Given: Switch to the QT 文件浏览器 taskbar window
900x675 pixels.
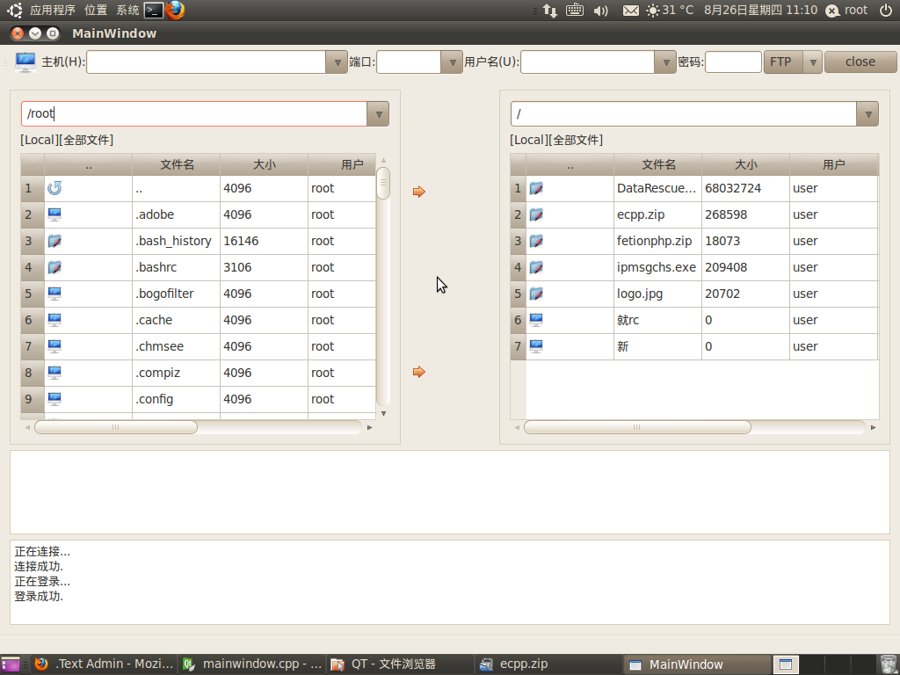Looking at the screenshot, I should 400,664.
